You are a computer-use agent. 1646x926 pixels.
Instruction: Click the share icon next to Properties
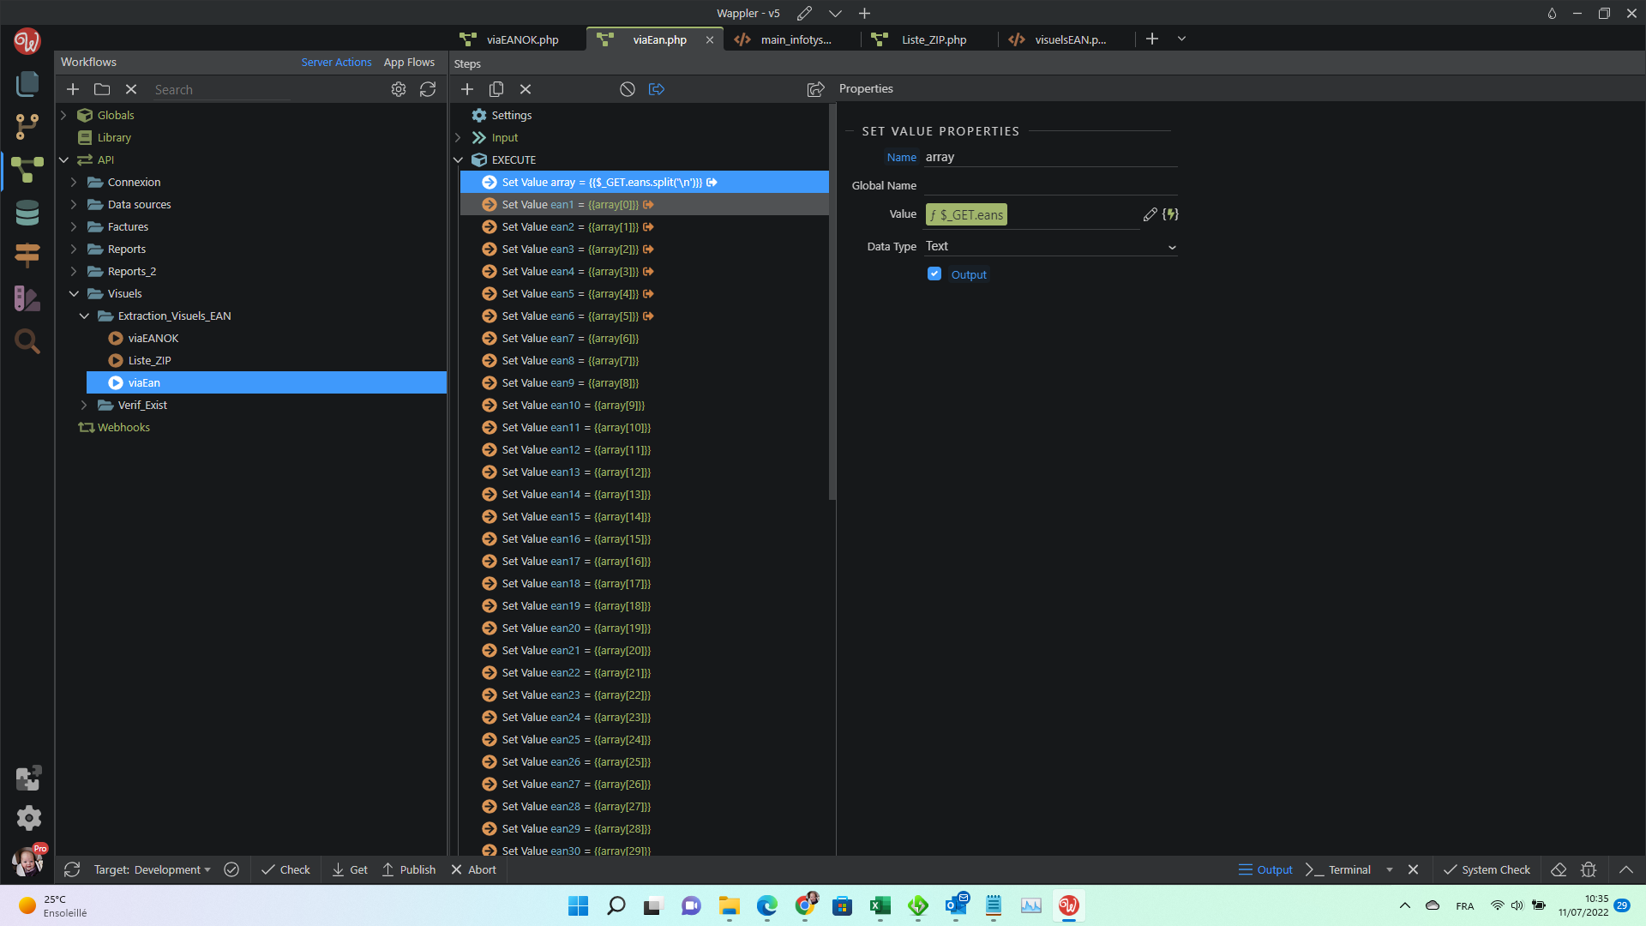pos(815,89)
